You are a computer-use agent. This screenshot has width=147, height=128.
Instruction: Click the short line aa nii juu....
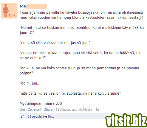31,83
